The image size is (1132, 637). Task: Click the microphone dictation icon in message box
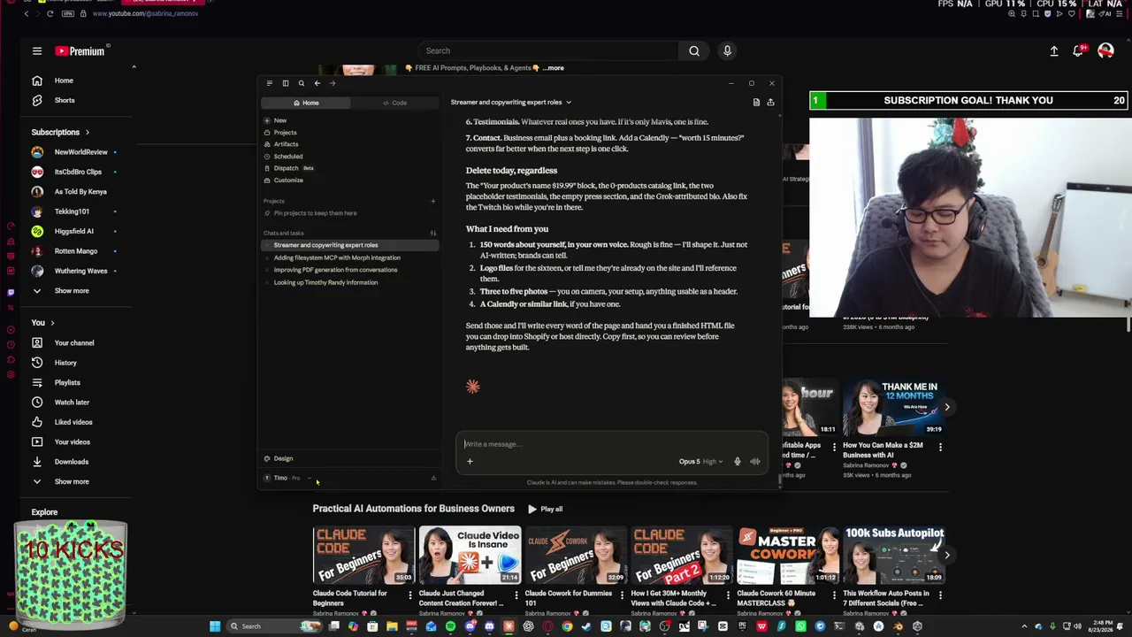click(737, 462)
